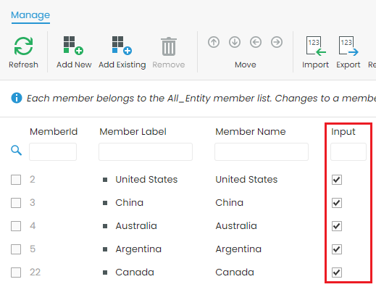The height and width of the screenshot is (287, 376).
Task: Click the Add New member icon
Action: 73,46
